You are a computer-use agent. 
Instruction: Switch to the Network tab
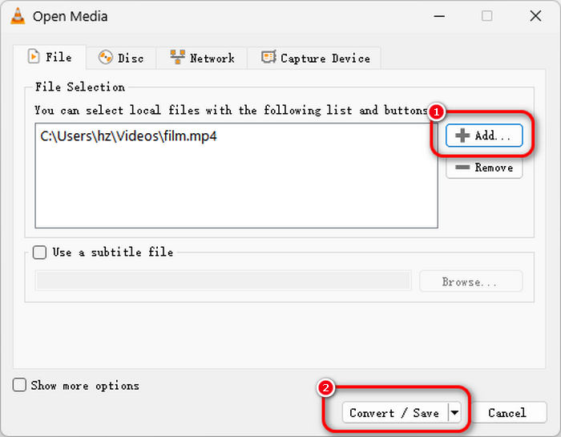pyautogui.click(x=202, y=58)
